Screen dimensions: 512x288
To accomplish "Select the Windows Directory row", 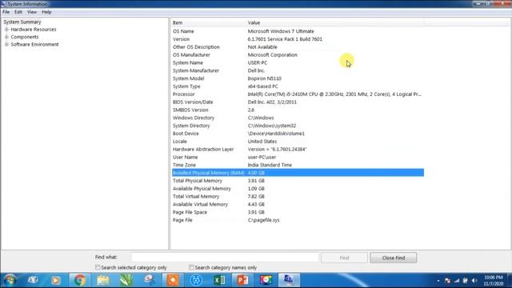I will [x=298, y=118].
